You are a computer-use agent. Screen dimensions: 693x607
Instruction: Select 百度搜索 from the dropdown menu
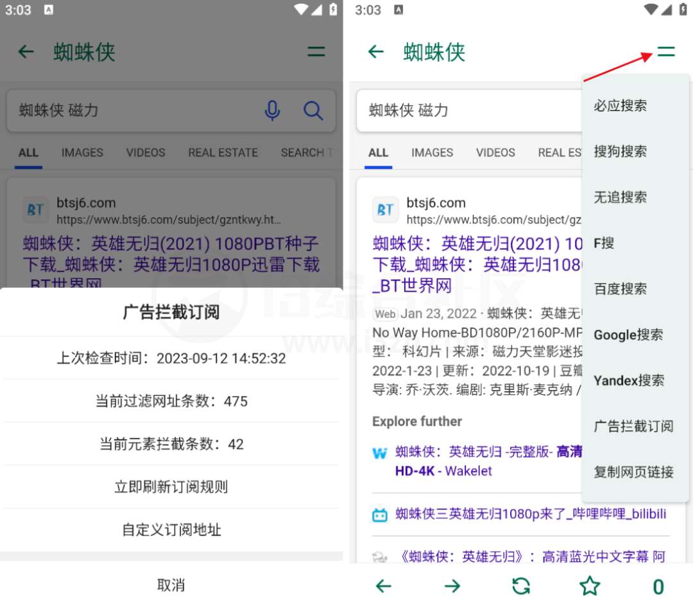(x=620, y=289)
